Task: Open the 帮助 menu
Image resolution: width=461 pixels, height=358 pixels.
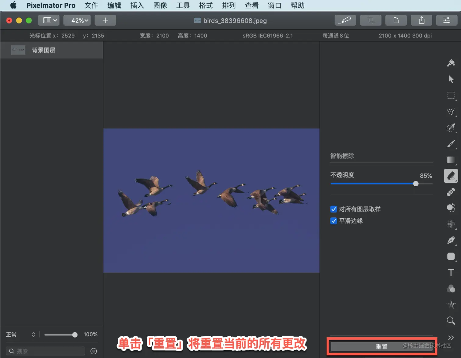Action: coord(298,5)
